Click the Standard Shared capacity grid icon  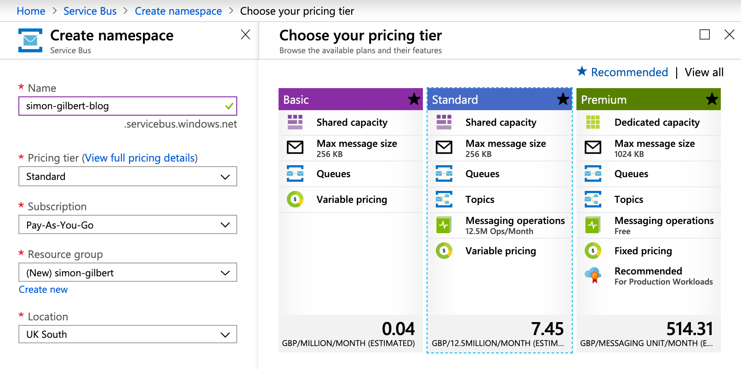click(444, 122)
